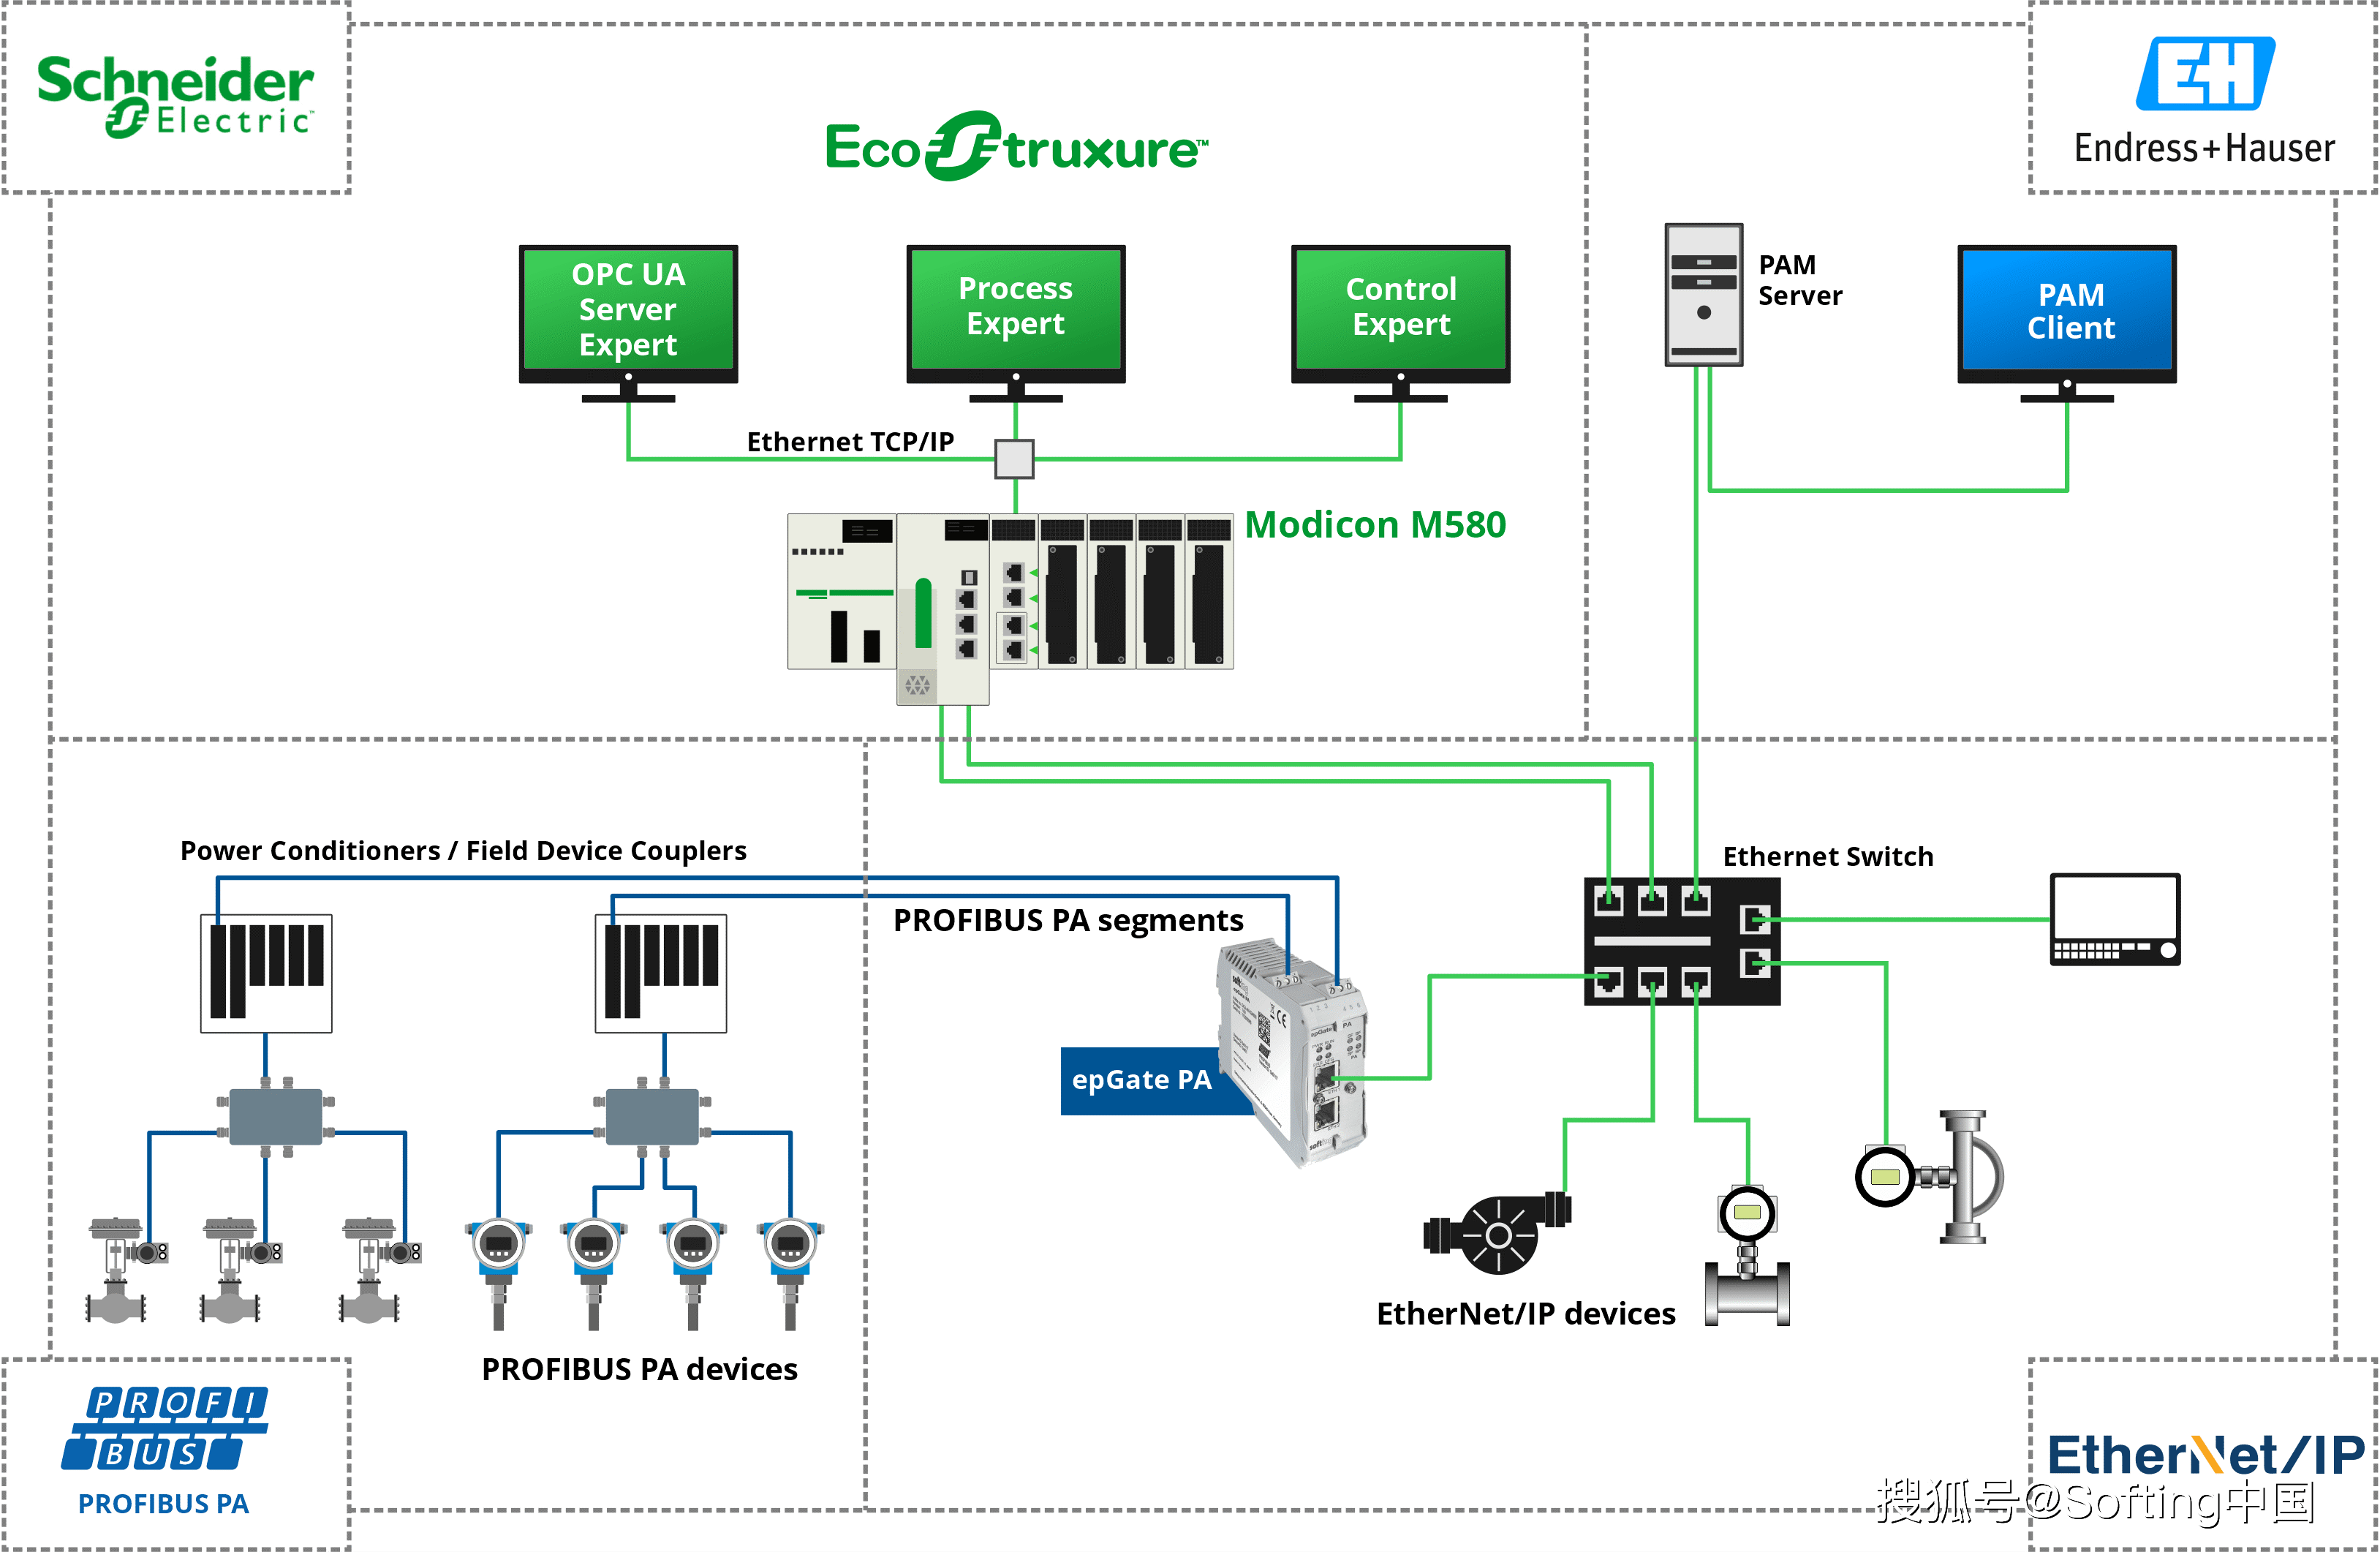2380x1552 pixels.
Task: Click the right power conditioner block
Action: [661, 973]
